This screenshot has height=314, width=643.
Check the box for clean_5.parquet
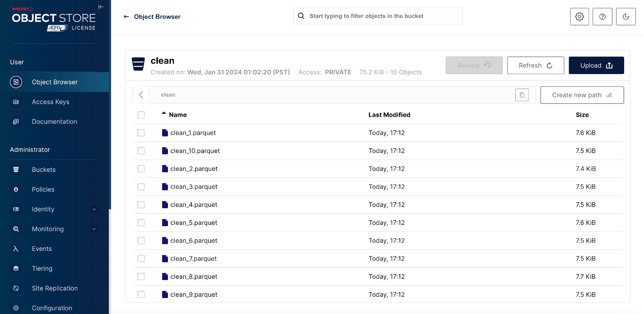click(x=141, y=223)
